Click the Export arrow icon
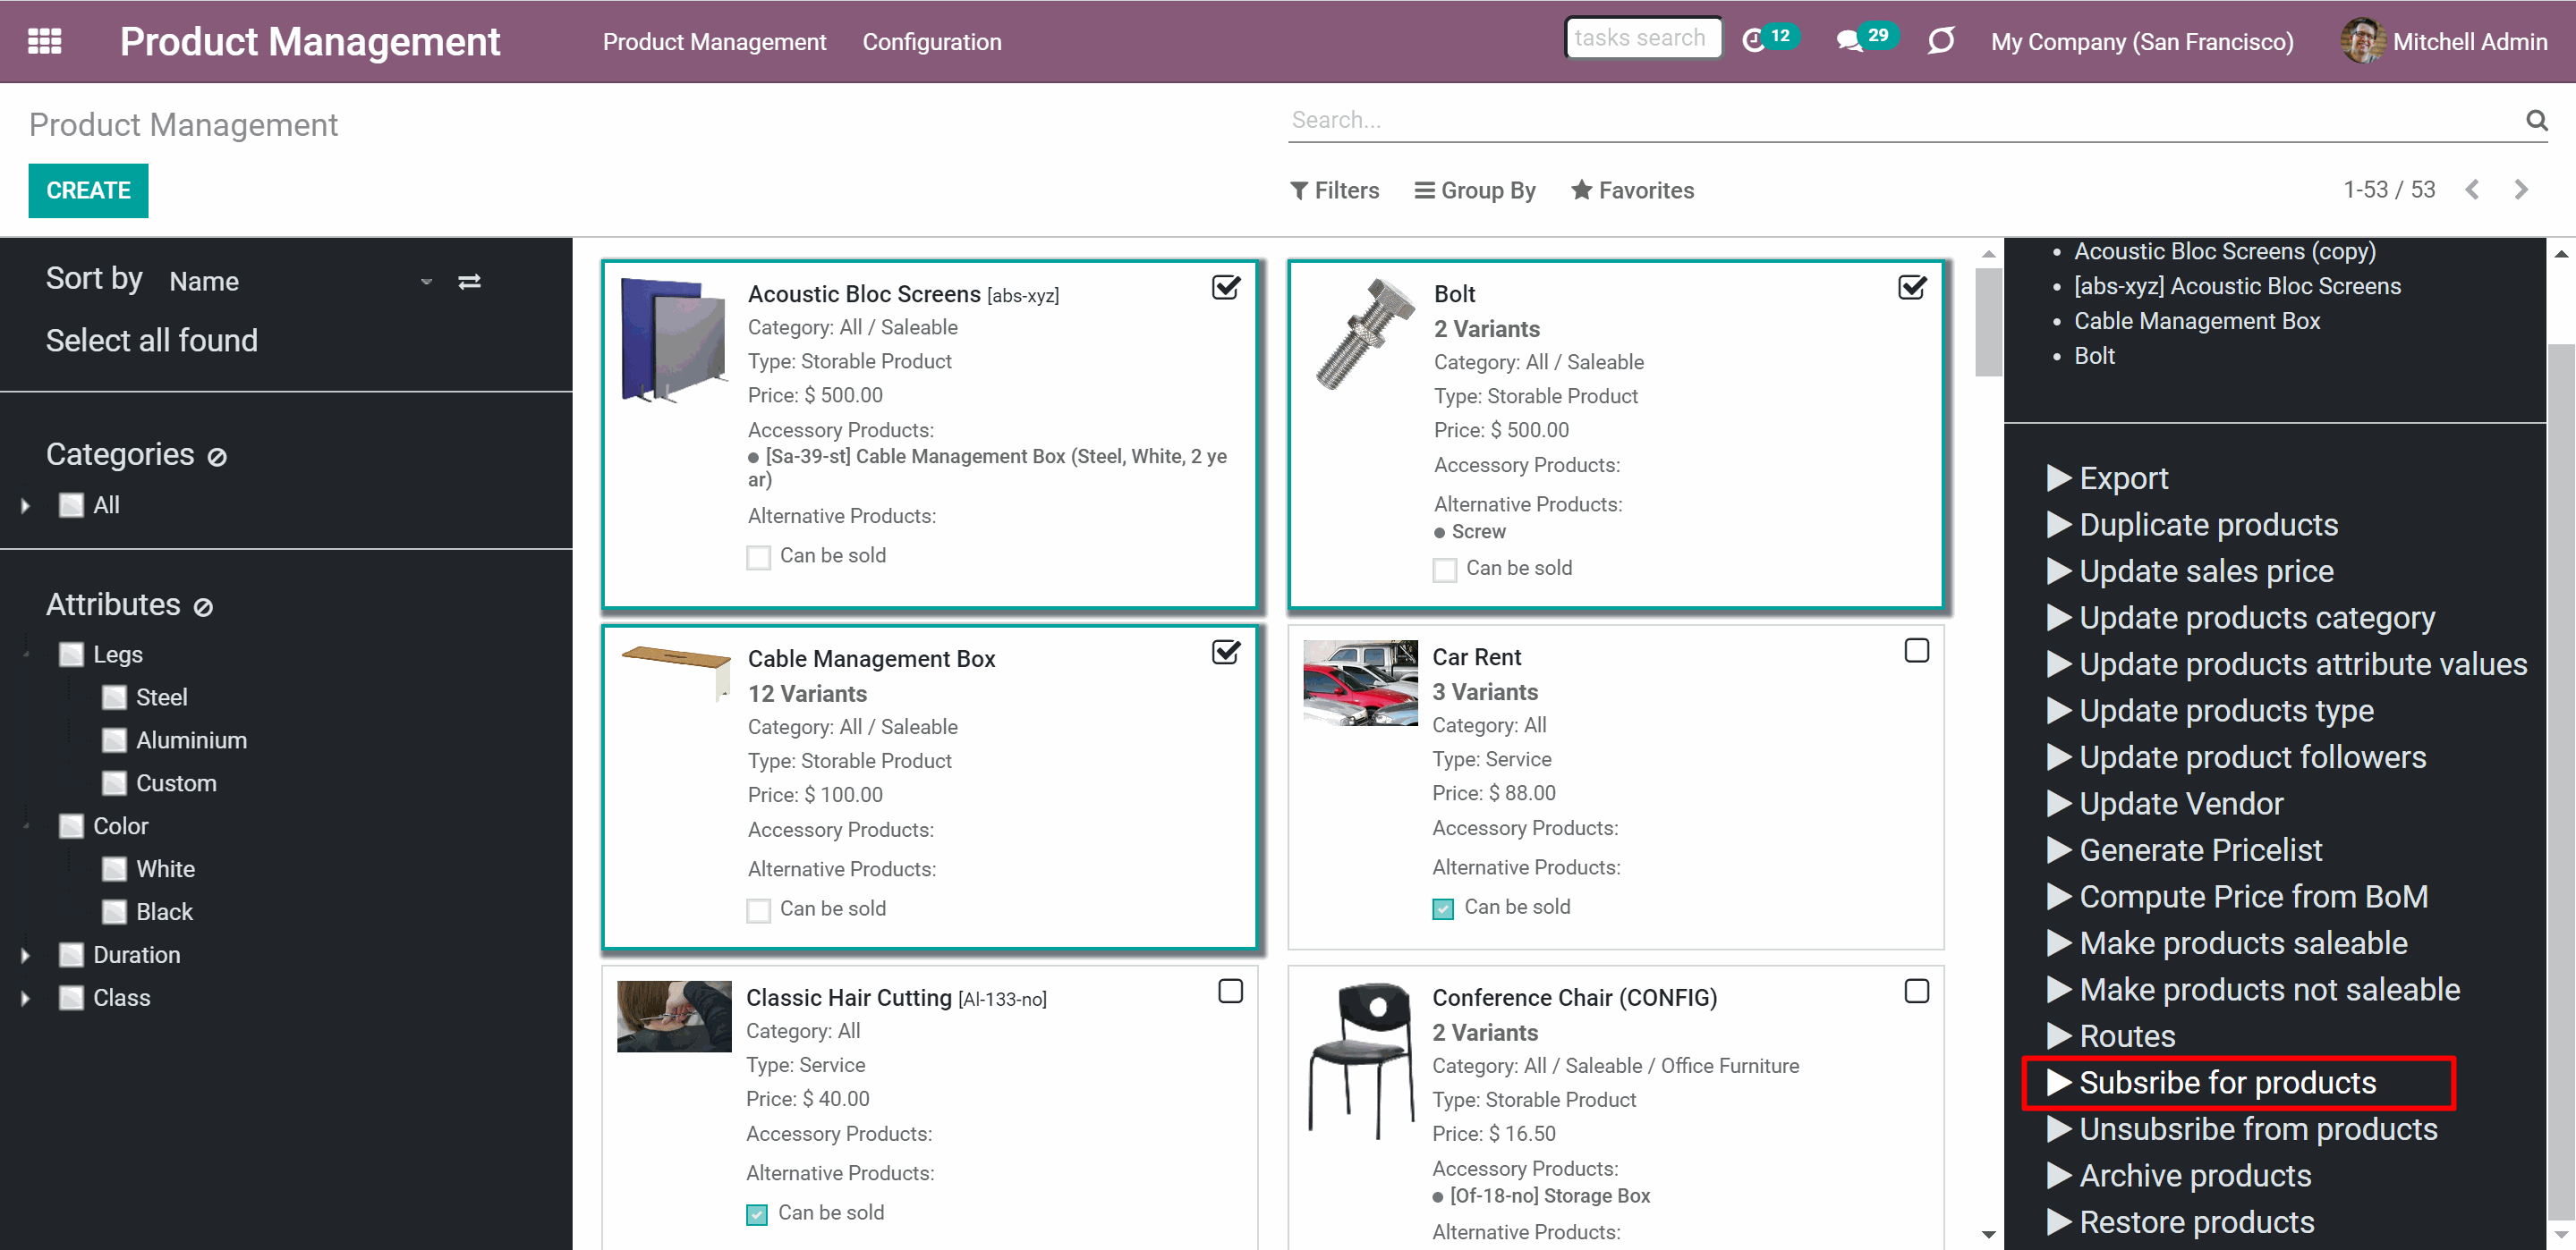Viewport: 2576px width, 1250px height. [x=2058, y=477]
